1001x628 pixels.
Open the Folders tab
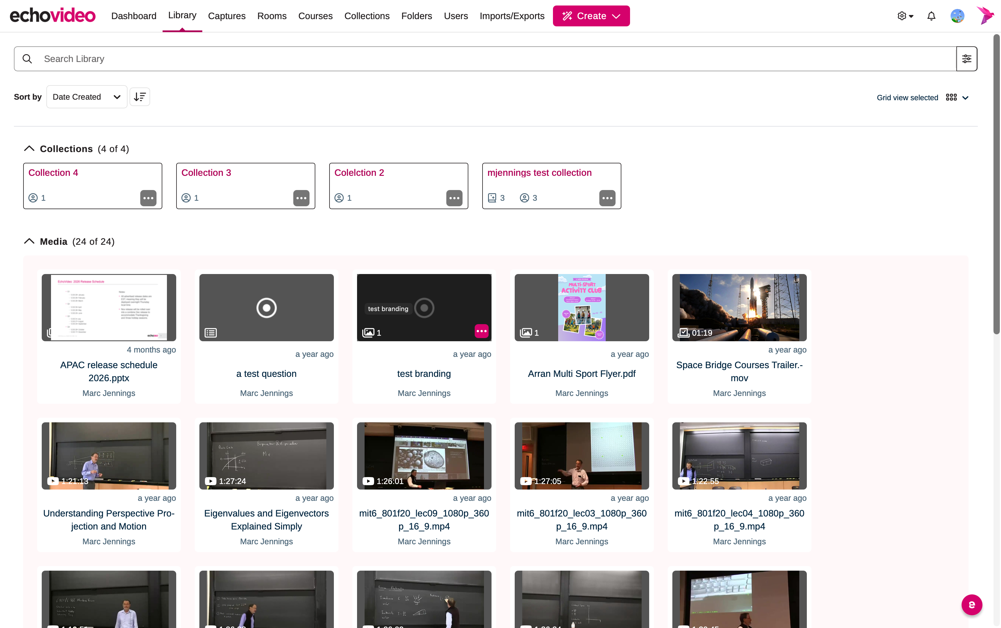tap(416, 16)
